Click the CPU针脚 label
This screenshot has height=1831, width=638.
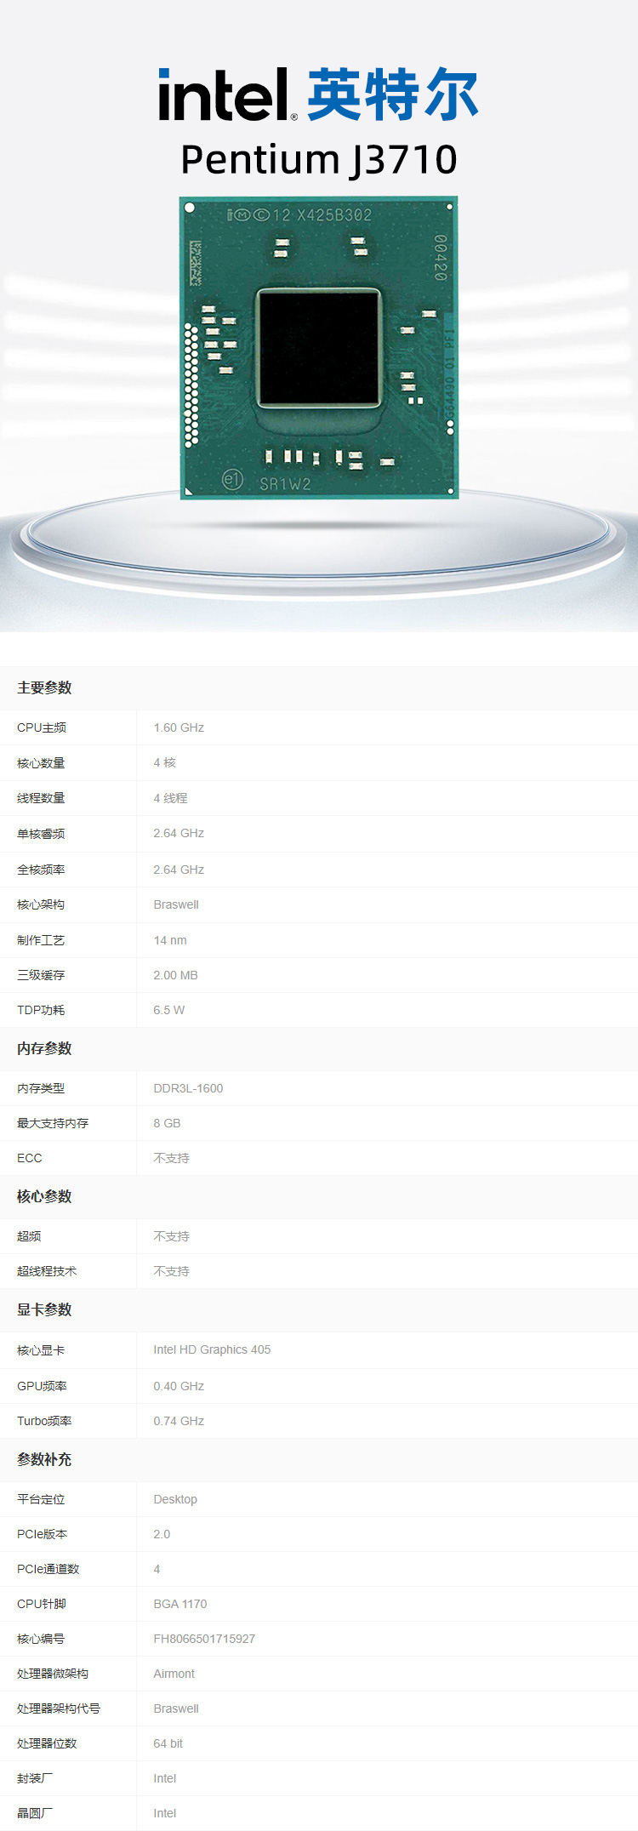[42, 1604]
